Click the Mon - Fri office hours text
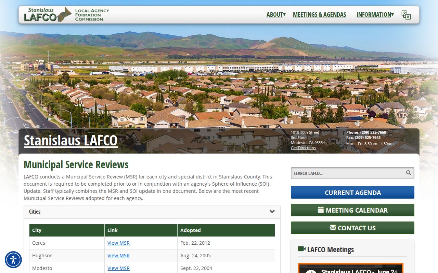 coord(370,144)
